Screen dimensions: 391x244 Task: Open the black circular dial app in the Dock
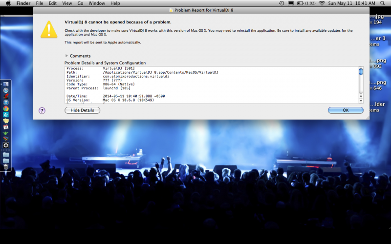coord(6,145)
